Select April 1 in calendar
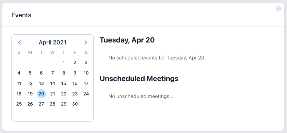The width and height of the screenshot is (287, 133). pos(64,63)
